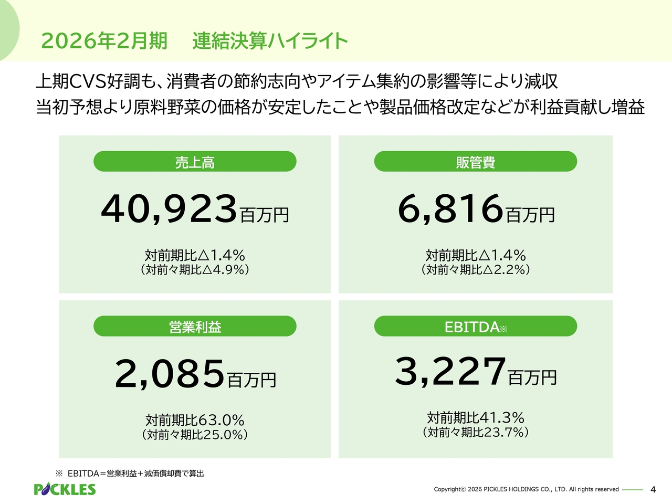Select the 対前期比63.0% text
This screenshot has width=672, height=504.
point(195,420)
